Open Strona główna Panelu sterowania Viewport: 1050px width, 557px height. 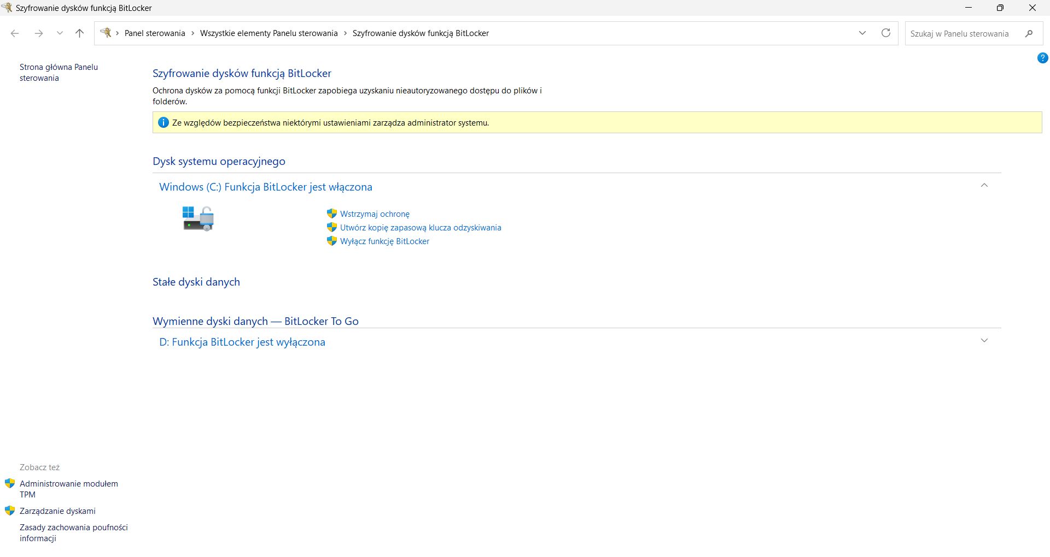[x=59, y=73]
